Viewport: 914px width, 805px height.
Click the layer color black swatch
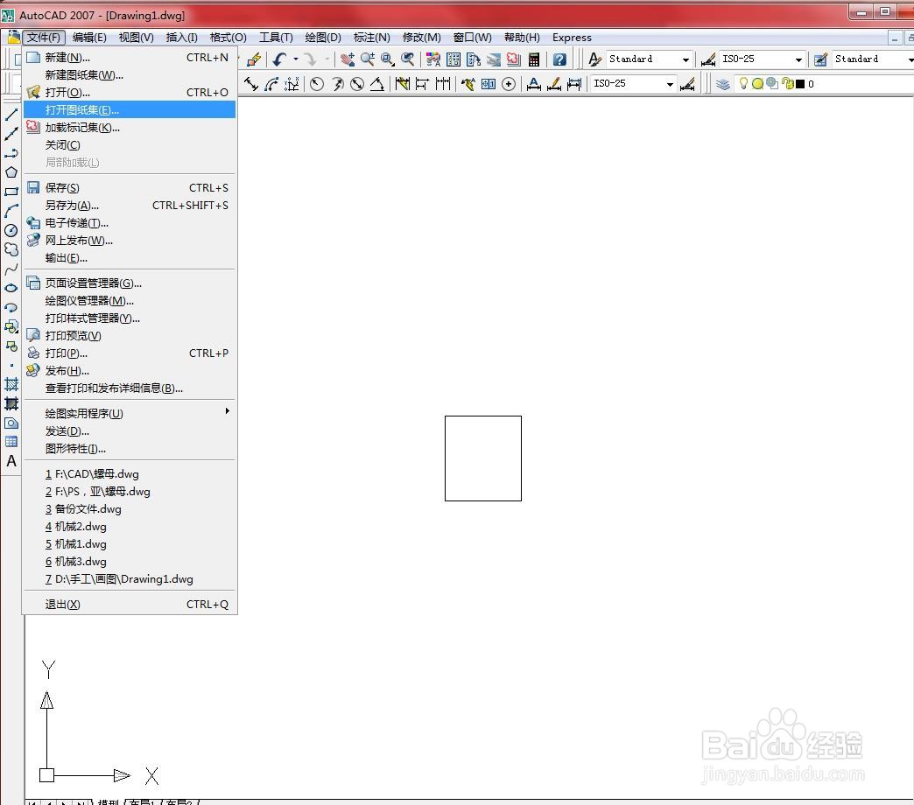click(800, 84)
